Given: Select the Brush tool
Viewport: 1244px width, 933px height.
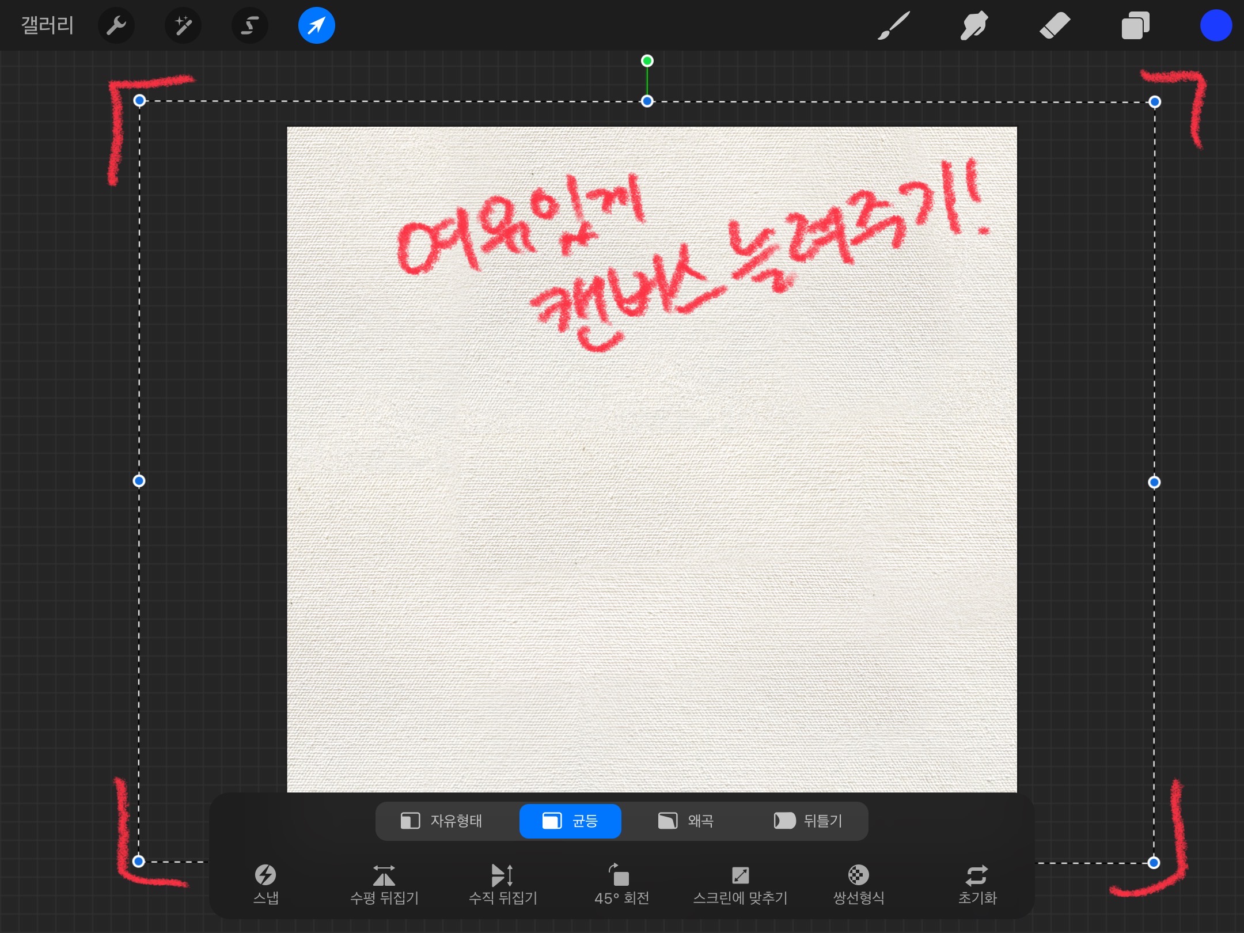Looking at the screenshot, I should coord(894,26).
